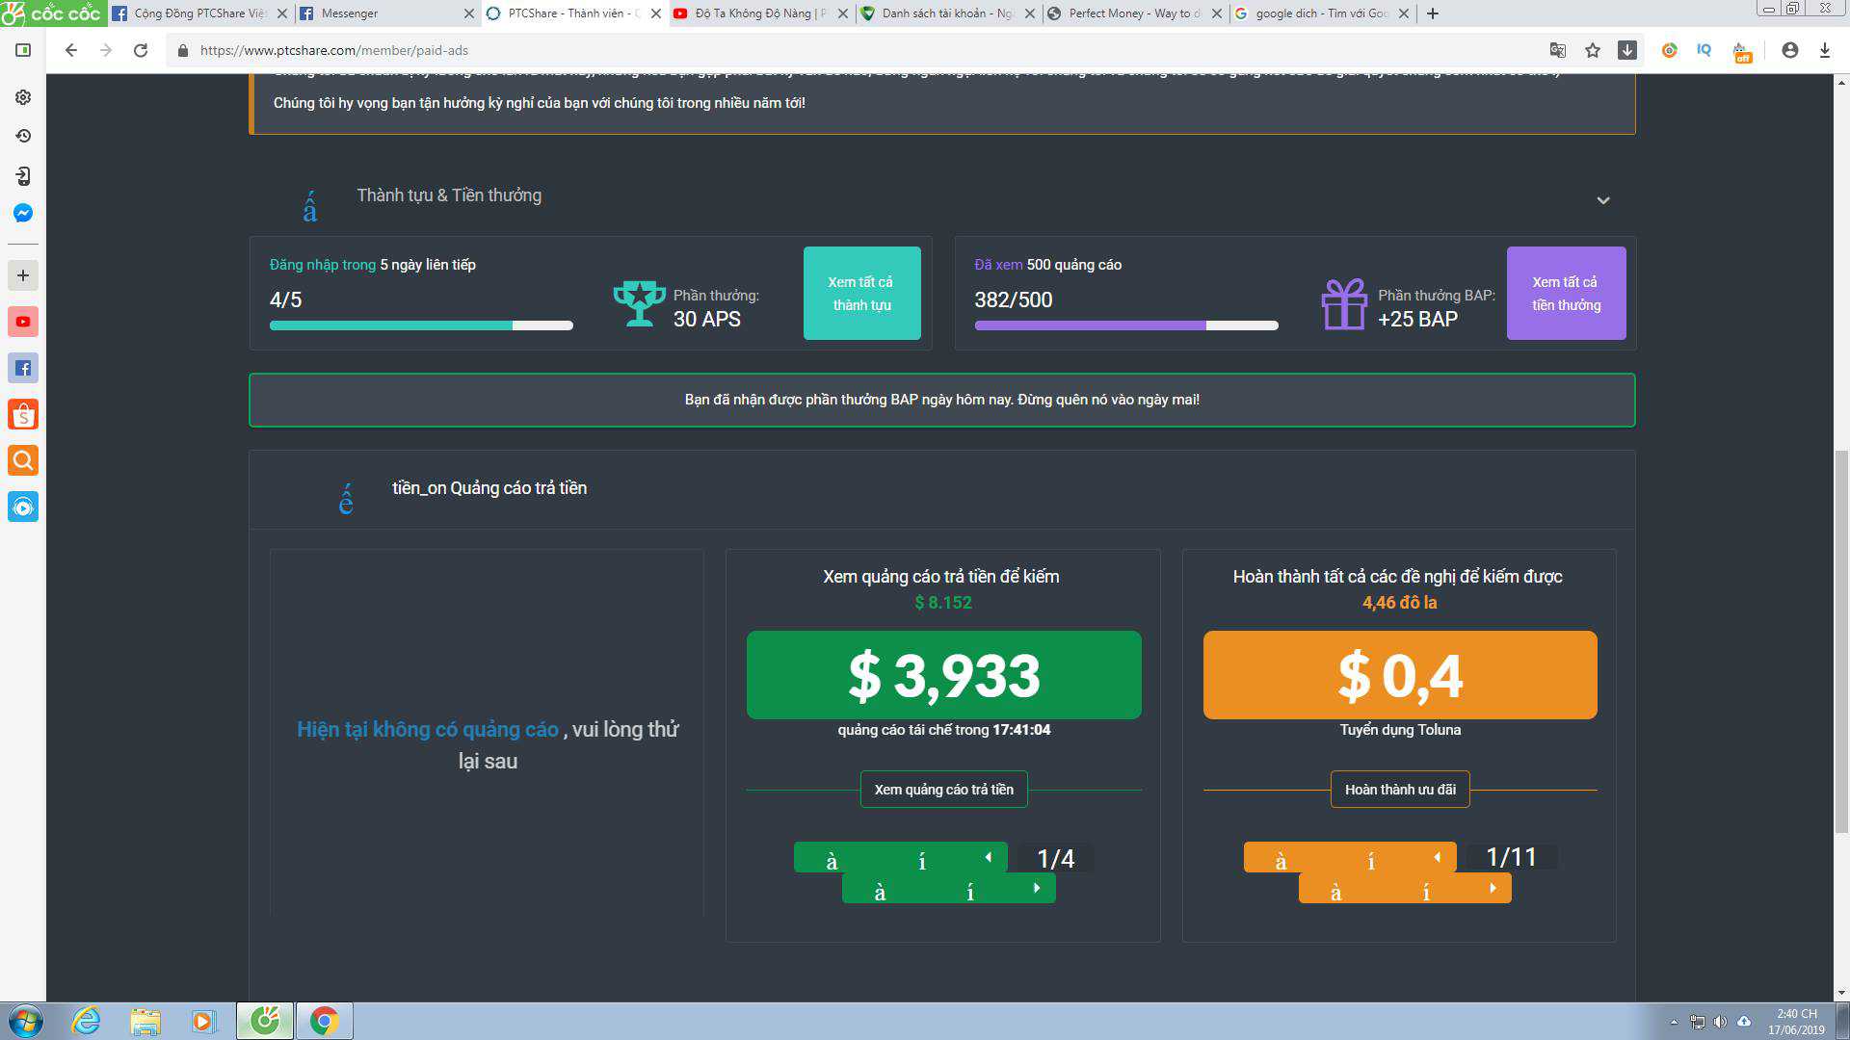
Task: Click the orange search sidebar icon
Action: tap(23, 460)
